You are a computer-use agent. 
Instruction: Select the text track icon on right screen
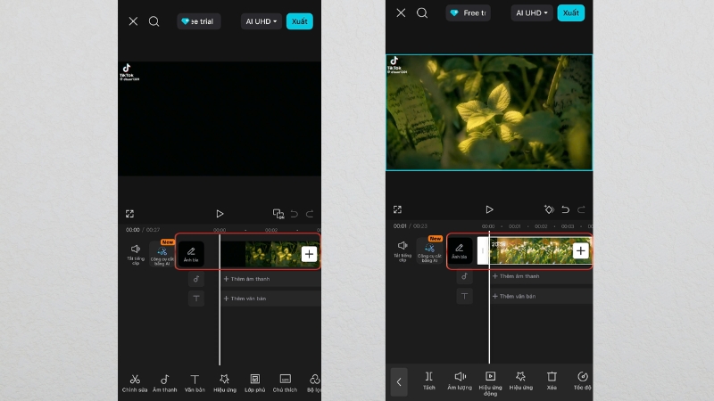click(x=464, y=296)
